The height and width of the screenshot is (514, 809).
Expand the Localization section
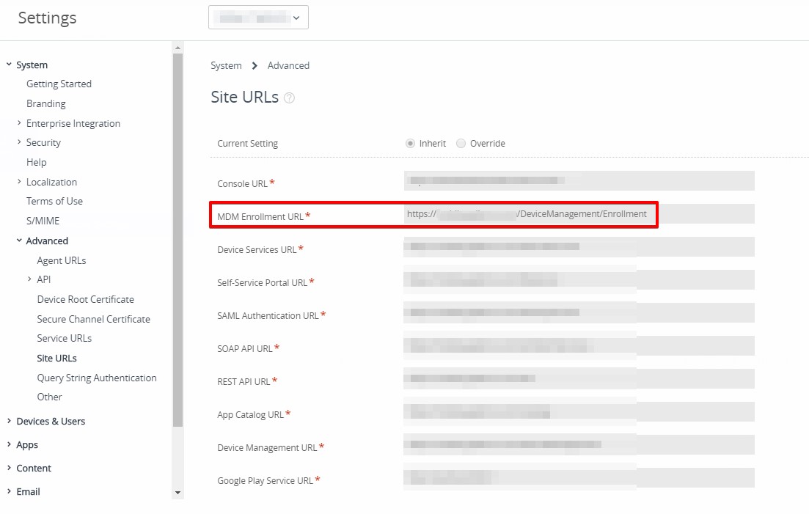coord(19,182)
